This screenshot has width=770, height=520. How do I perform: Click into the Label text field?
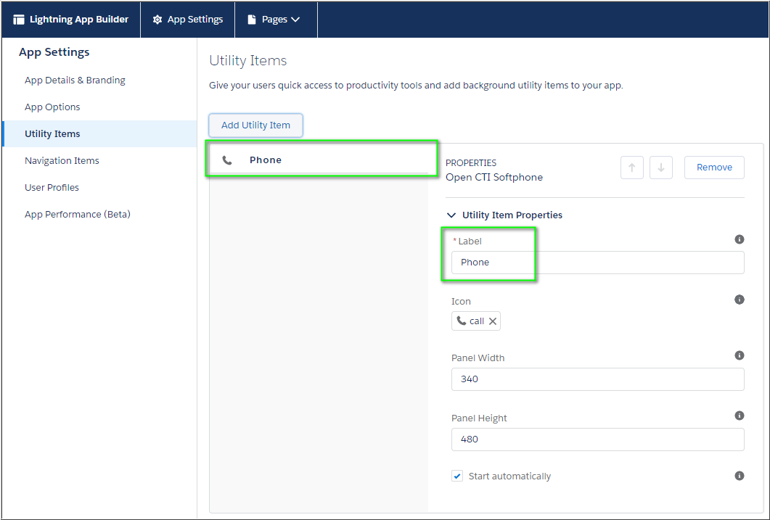point(597,263)
